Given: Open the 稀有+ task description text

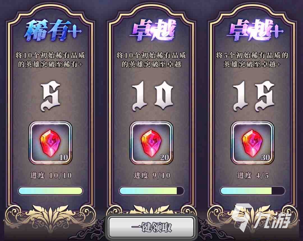Looking at the screenshot, I should pyautogui.click(x=50, y=60).
